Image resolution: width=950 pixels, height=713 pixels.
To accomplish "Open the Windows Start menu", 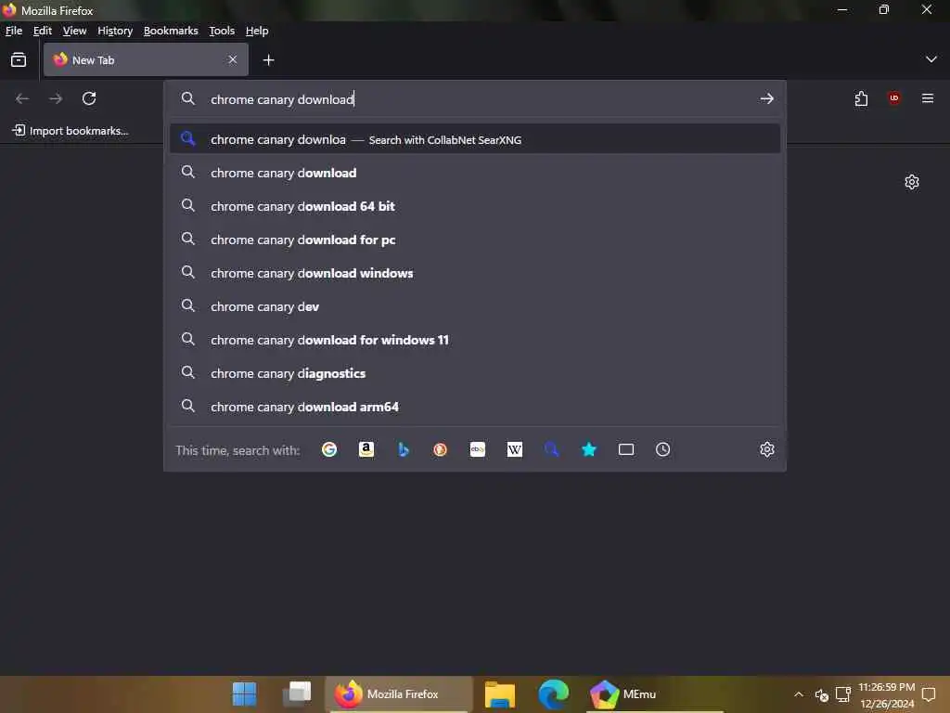I will [x=245, y=694].
